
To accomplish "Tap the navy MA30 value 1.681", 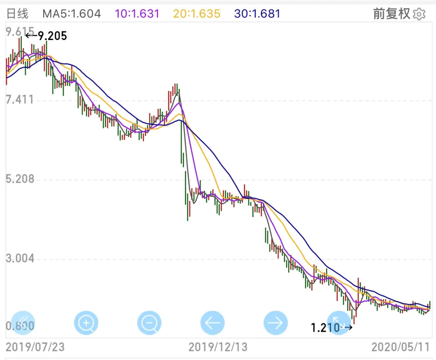I will coord(257,14).
